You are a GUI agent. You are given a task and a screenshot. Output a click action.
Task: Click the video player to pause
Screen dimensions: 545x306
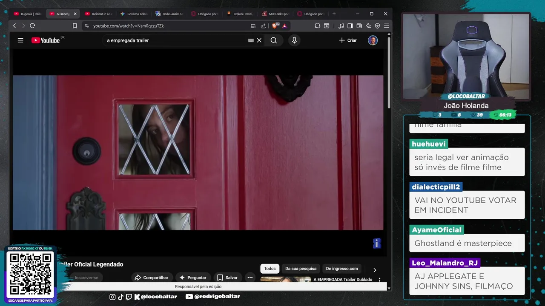[x=198, y=153]
